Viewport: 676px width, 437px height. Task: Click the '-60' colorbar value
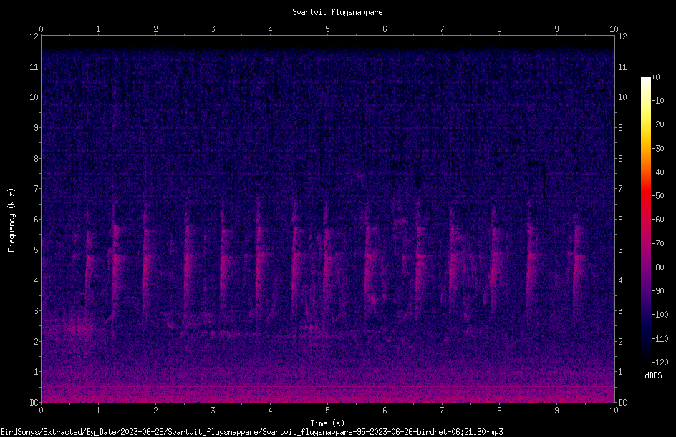point(657,220)
